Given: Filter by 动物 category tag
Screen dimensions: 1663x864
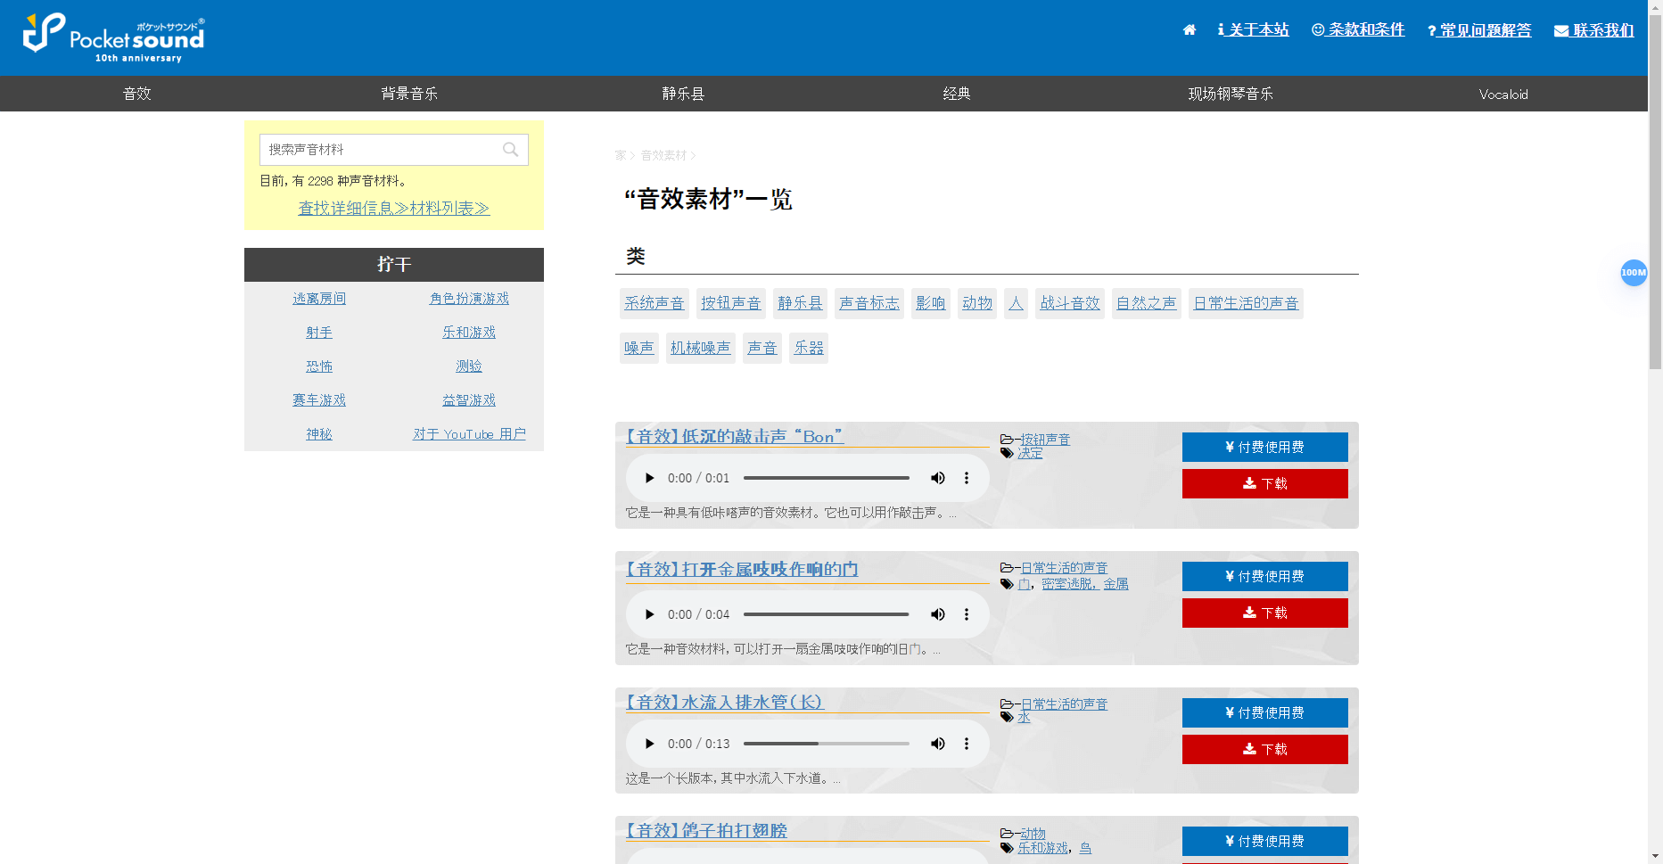Looking at the screenshot, I should coord(977,303).
